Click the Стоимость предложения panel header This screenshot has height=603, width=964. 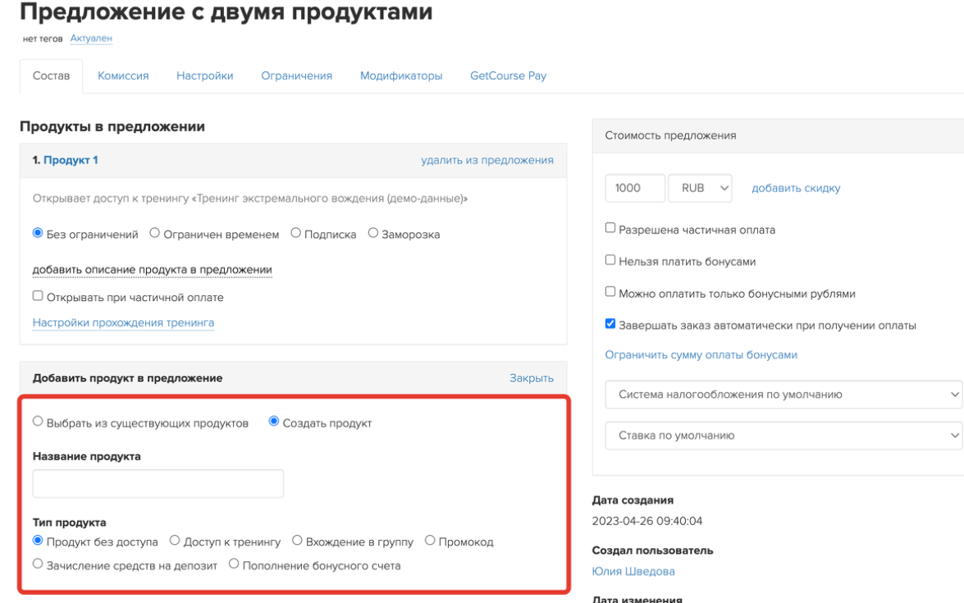pyautogui.click(x=778, y=136)
